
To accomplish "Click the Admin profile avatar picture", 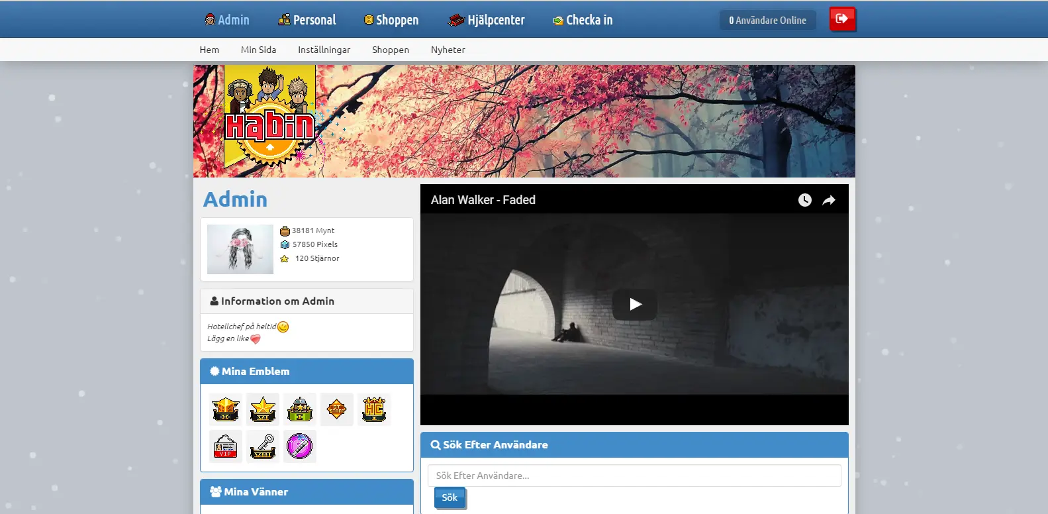I will 240,249.
